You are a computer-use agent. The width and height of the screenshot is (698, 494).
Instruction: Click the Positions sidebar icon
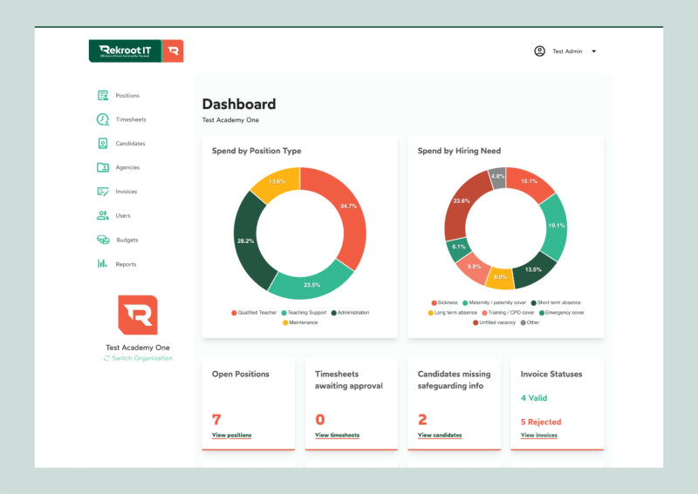click(103, 95)
